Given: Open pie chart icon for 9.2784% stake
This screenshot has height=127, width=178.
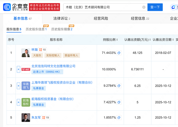Looking at the screenshot, I should pos(119,86).
